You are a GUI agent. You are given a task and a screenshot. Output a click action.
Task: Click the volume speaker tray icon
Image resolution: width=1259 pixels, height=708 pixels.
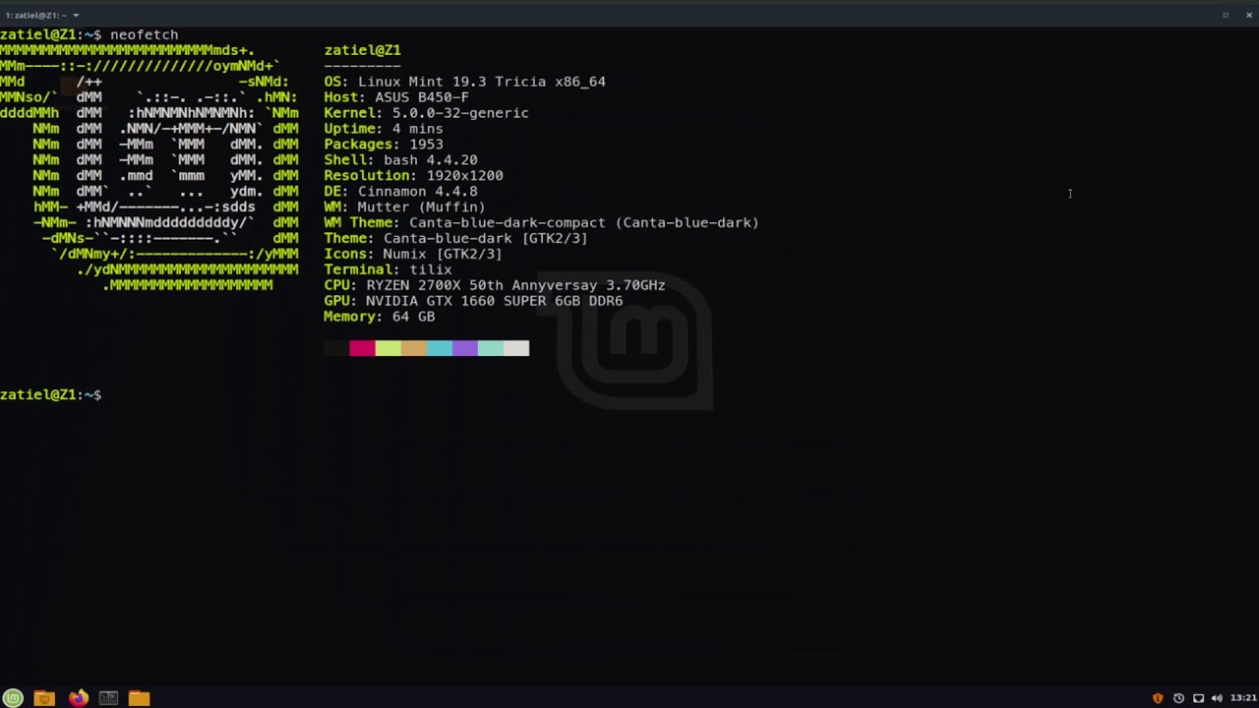(x=1218, y=698)
